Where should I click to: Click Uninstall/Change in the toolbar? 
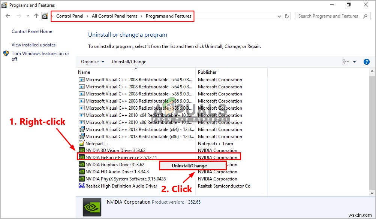click(129, 62)
